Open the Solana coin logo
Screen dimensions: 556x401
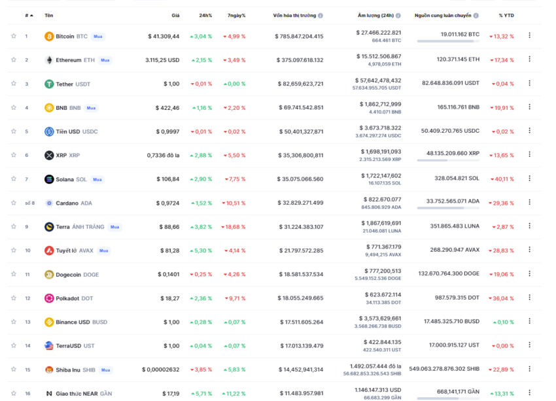pos(49,179)
